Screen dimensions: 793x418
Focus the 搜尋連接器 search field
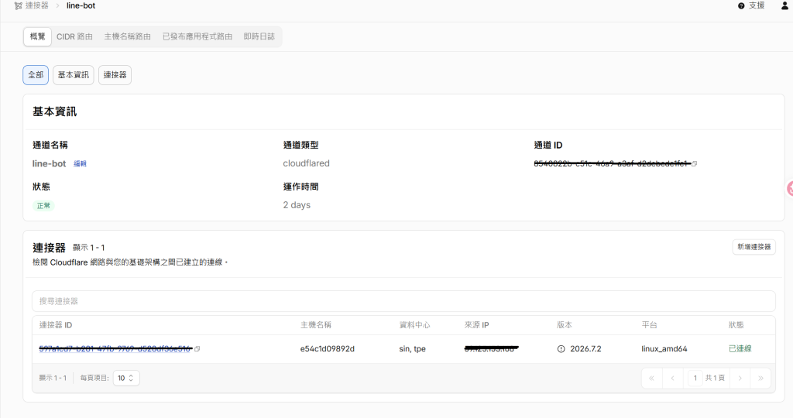403,301
